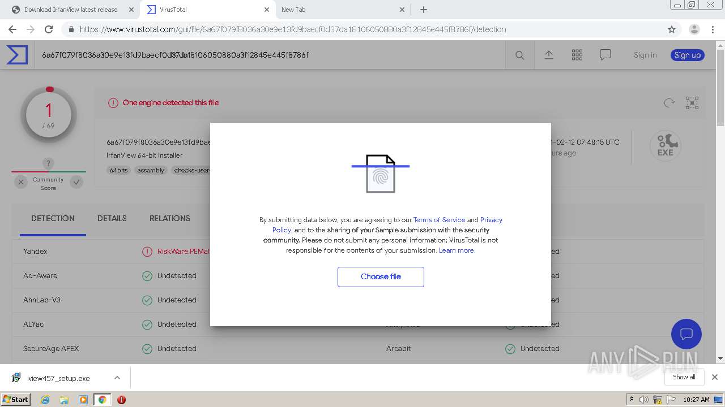
Task: Expand iview457_setup.exe download options
Action: tap(117, 378)
